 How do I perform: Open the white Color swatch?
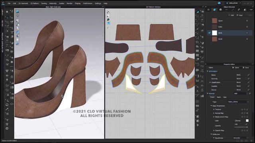247,120
